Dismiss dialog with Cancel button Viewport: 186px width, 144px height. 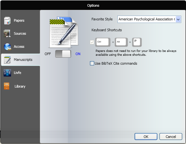click(171, 137)
